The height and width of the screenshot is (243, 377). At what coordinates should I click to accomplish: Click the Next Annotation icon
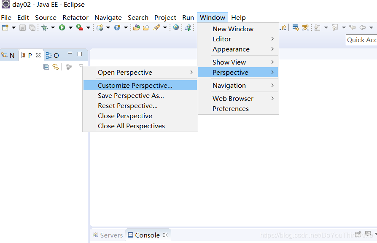pos(318,28)
